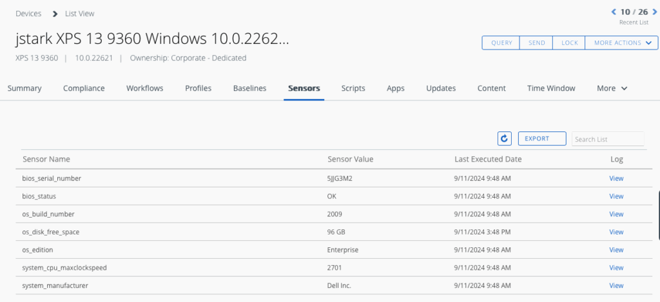
Task: View log for os_disk_free_space sensor
Action: [x=616, y=232]
